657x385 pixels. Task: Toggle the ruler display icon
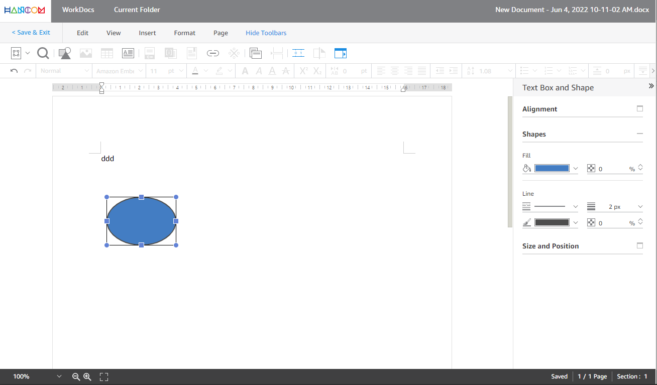click(x=298, y=53)
